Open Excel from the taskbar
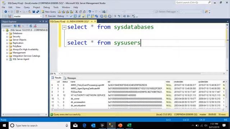This screenshot has height=129, width=230. point(129,125)
